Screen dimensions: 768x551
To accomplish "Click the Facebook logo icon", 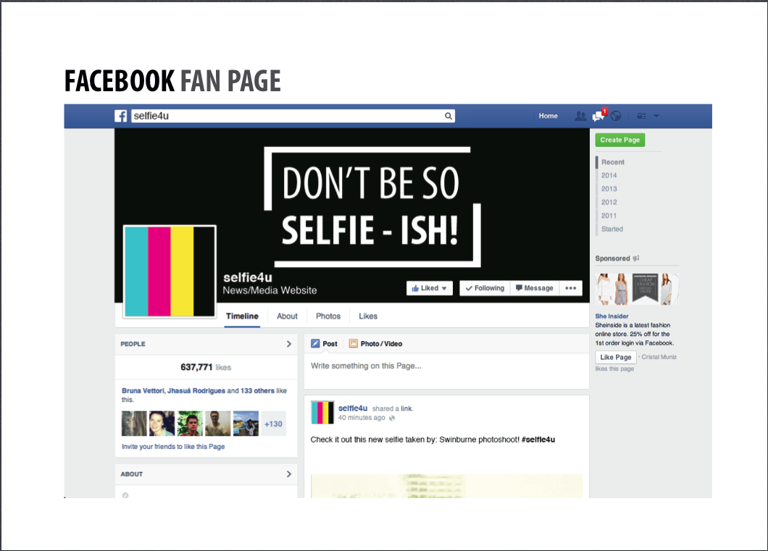I will [121, 116].
